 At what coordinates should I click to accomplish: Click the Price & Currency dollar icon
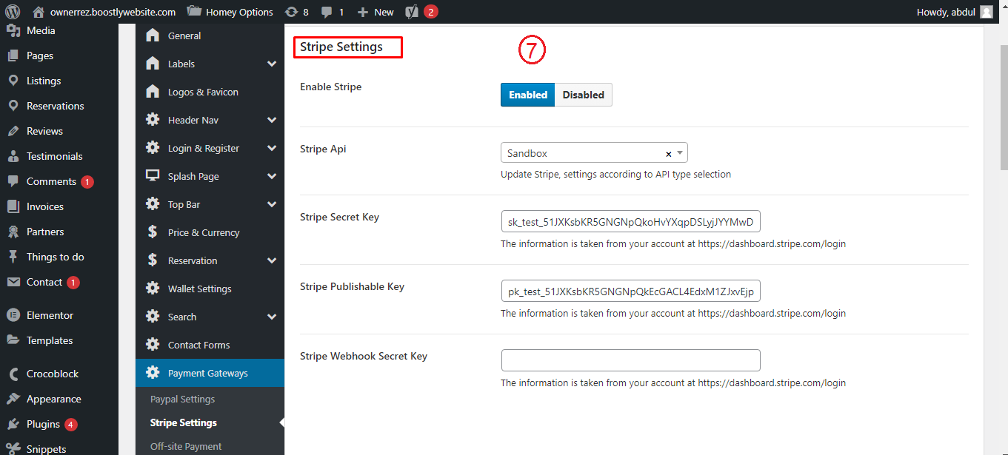153,232
